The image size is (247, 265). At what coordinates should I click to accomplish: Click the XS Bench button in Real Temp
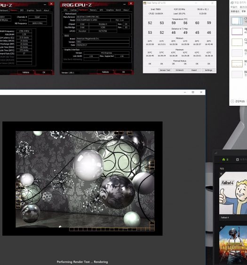(x=180, y=70)
